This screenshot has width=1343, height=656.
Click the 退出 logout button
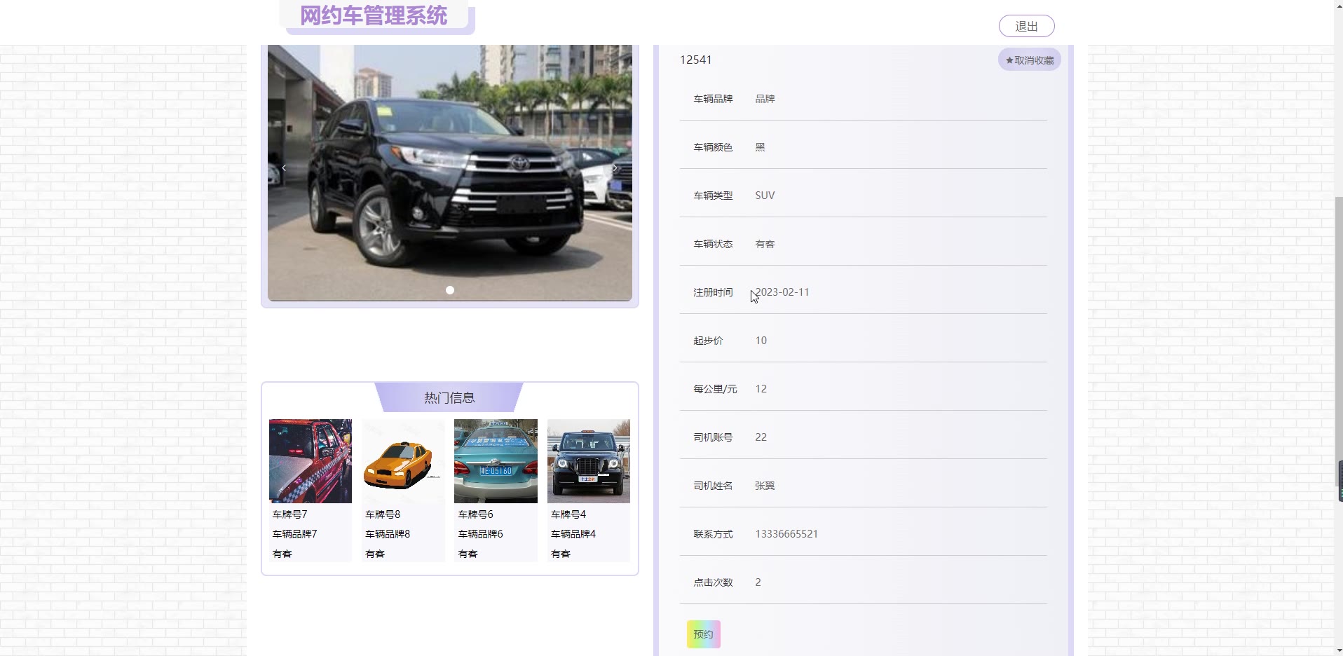pos(1026,26)
